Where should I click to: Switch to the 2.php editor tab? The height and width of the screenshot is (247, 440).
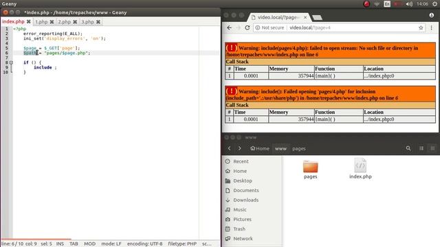point(64,22)
